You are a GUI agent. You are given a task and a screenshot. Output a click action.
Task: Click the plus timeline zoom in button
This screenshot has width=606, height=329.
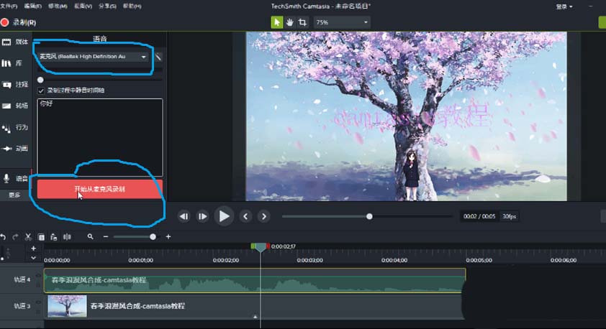[x=168, y=237]
